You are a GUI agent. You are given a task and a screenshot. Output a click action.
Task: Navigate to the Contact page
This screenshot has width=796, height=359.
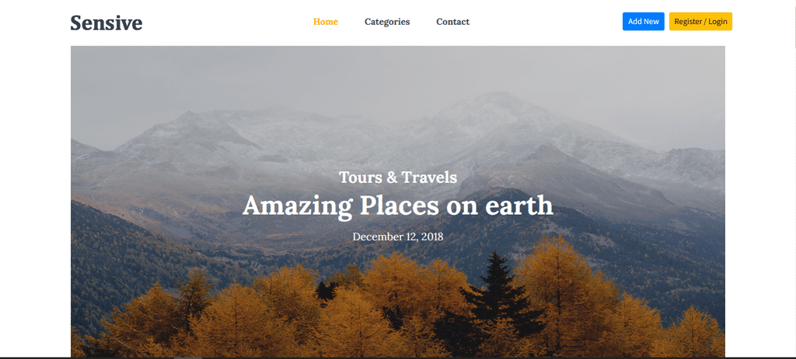coord(453,22)
